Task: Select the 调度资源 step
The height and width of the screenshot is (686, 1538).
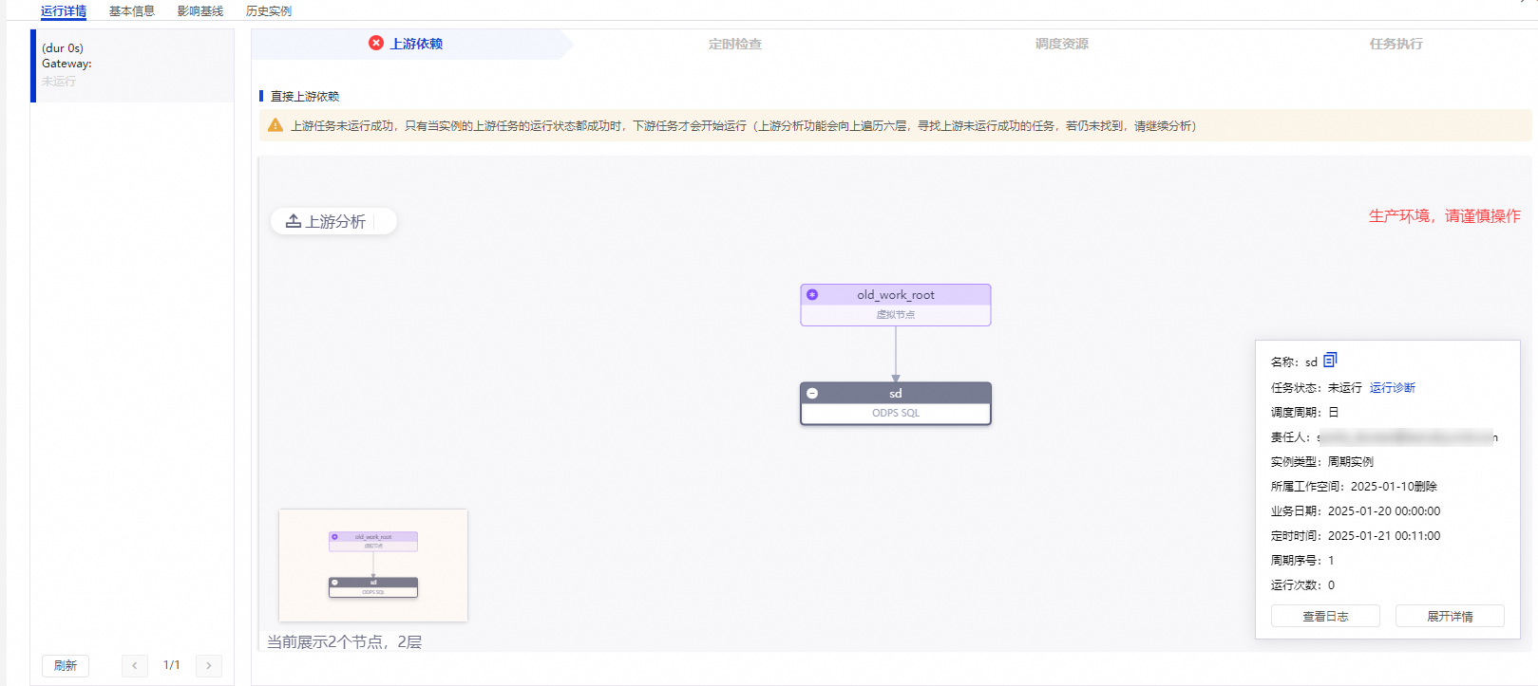Action: pyautogui.click(x=1062, y=44)
